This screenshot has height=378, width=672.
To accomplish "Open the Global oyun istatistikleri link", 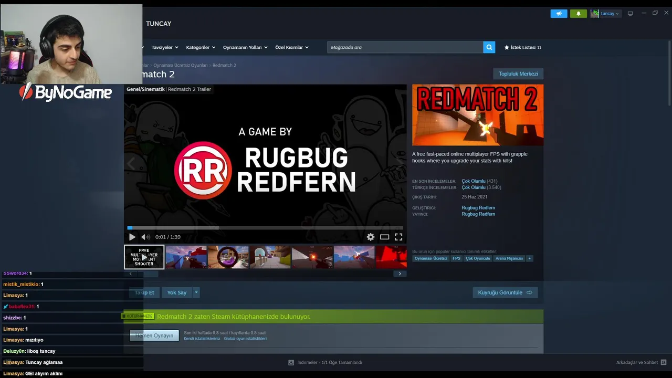I will pyautogui.click(x=245, y=339).
